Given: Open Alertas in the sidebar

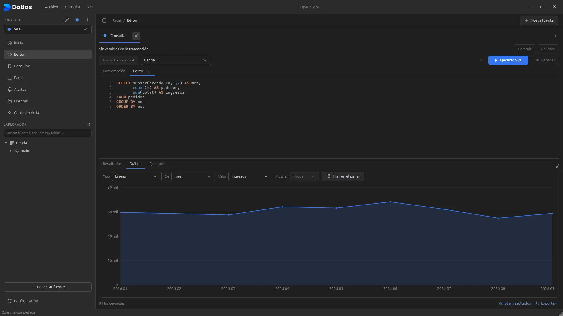Looking at the screenshot, I should click(x=48, y=90).
